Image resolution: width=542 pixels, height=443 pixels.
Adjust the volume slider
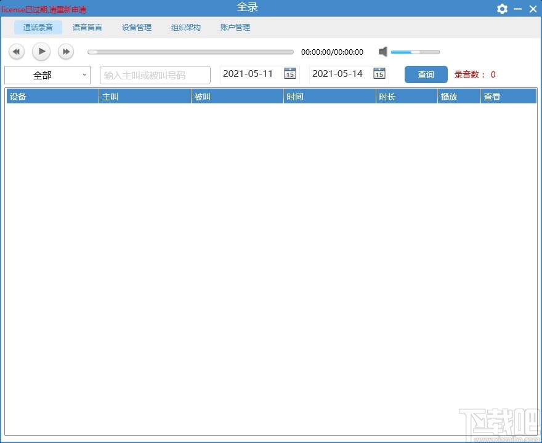point(416,52)
